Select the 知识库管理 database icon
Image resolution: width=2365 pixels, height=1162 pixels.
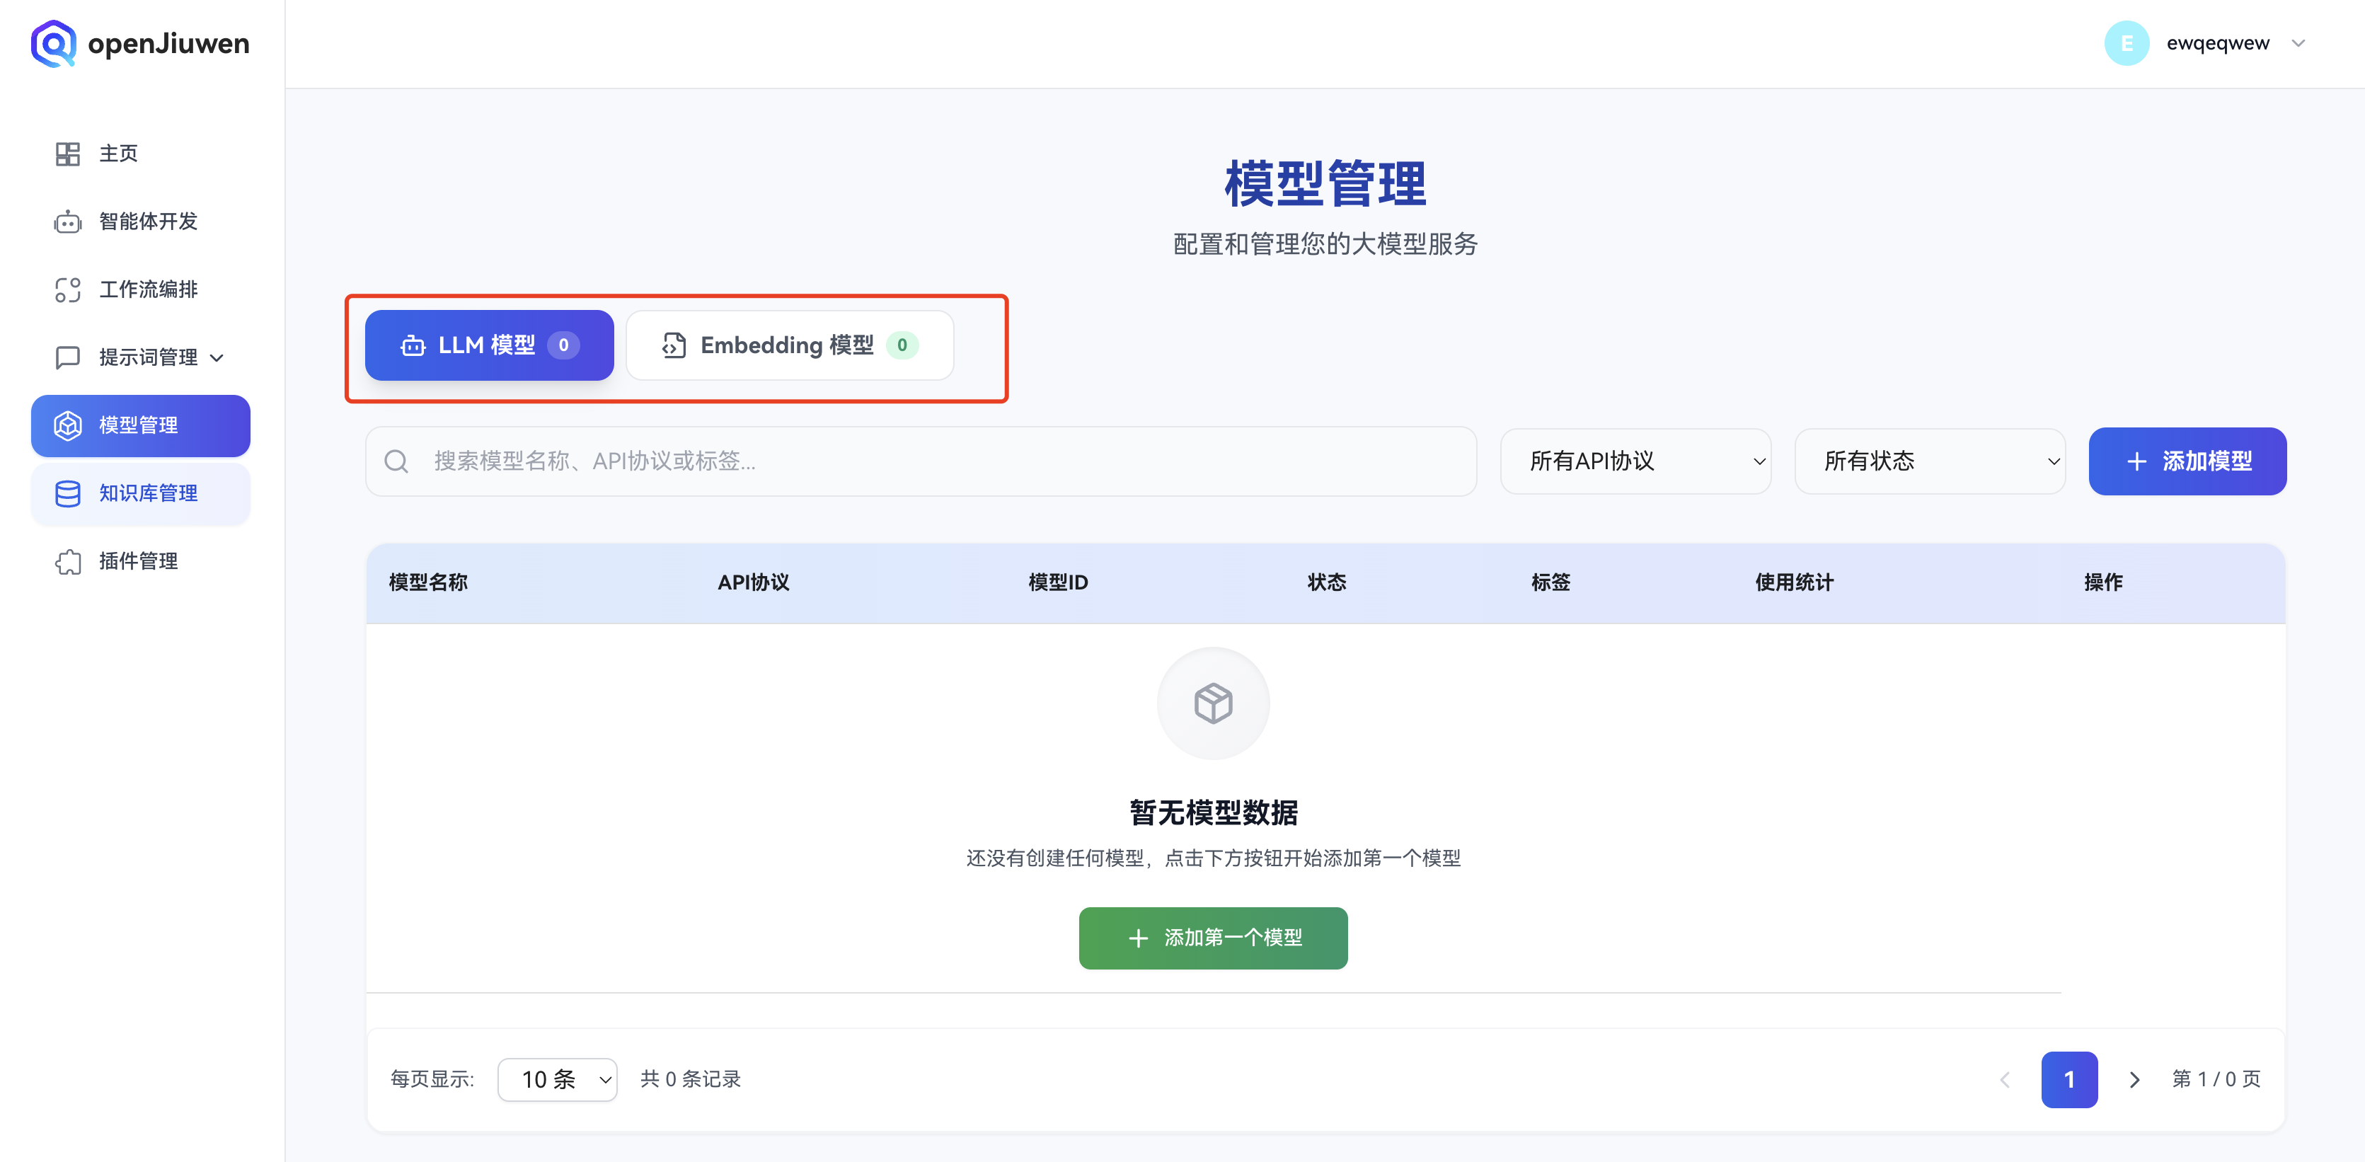tap(68, 494)
